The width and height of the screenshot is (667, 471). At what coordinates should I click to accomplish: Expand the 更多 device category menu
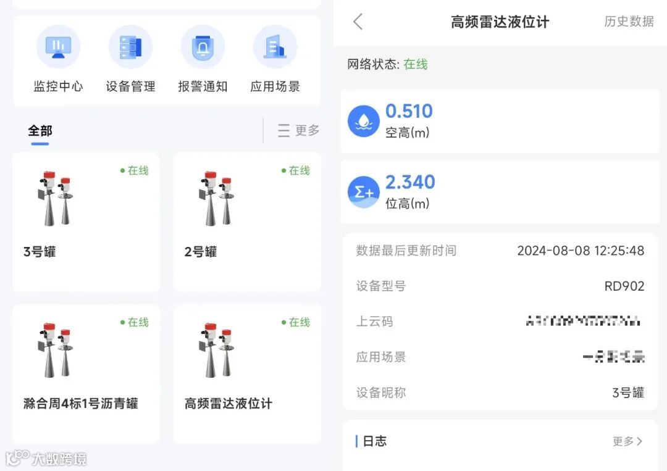(x=299, y=130)
